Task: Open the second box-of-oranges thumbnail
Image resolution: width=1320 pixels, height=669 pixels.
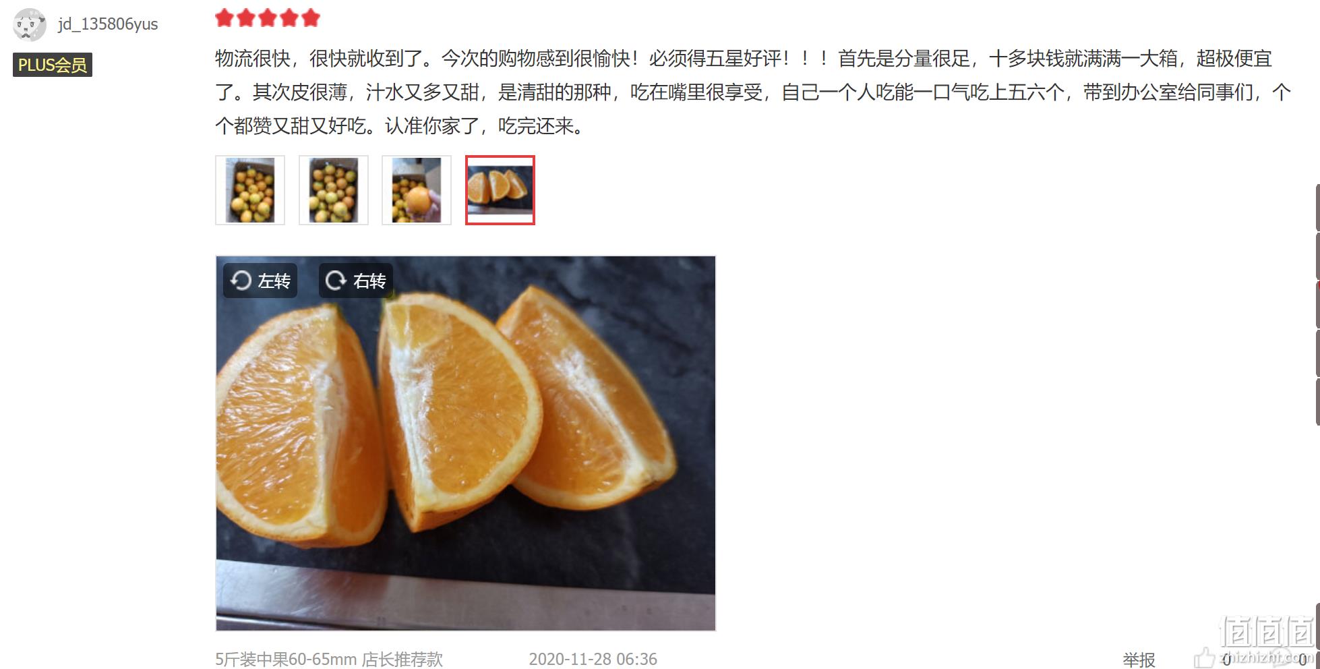Action: pos(334,190)
